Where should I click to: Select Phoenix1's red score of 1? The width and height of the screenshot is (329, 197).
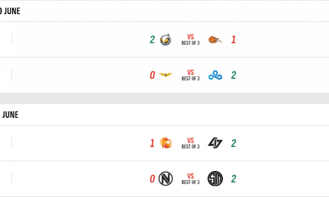point(152,143)
